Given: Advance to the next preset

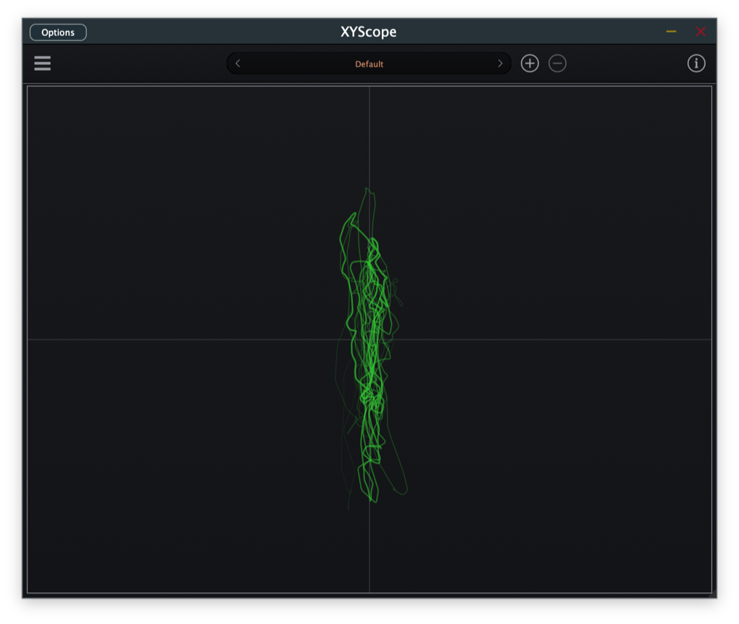Looking at the screenshot, I should [499, 63].
